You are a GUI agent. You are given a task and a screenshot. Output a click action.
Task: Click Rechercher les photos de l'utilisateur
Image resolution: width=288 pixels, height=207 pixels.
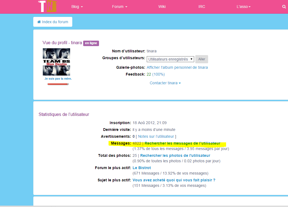(175, 155)
